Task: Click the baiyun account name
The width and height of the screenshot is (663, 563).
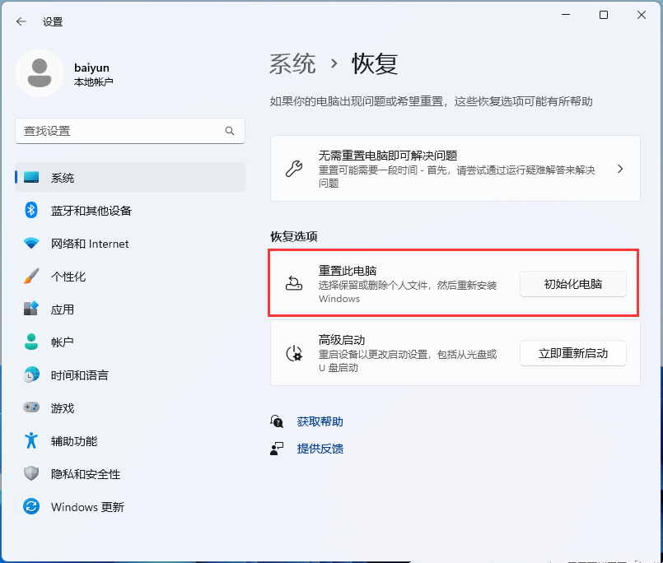Action: (91, 67)
